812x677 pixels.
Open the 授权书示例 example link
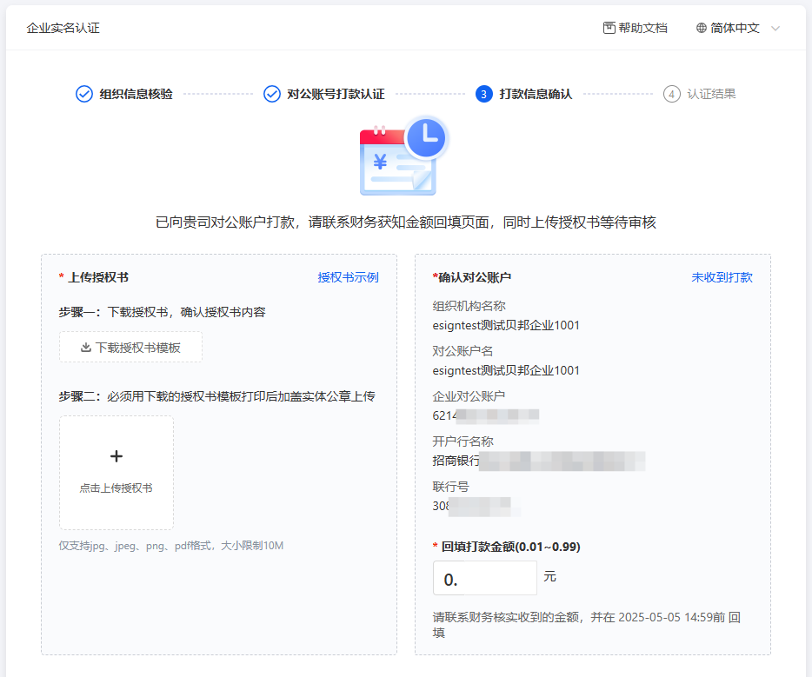(x=348, y=277)
